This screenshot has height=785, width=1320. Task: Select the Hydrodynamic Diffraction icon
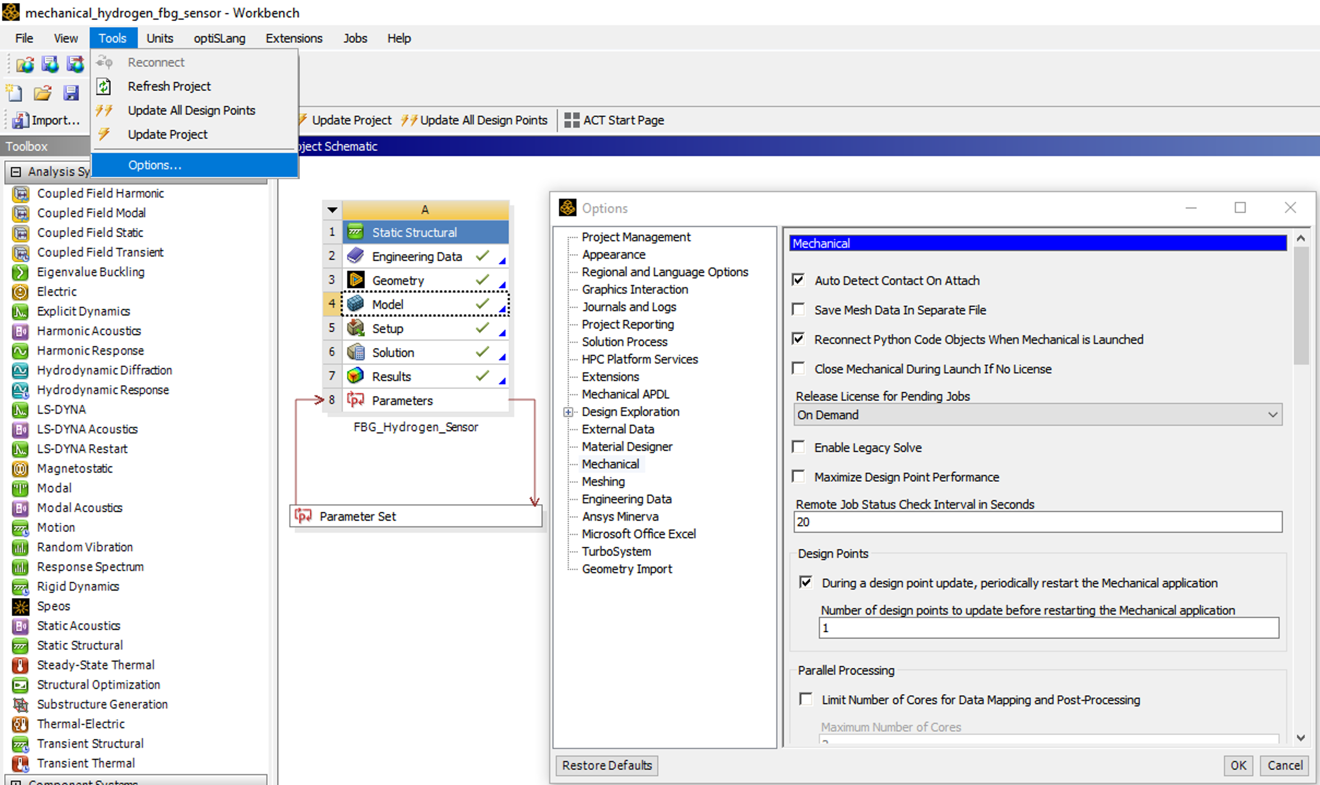click(20, 370)
